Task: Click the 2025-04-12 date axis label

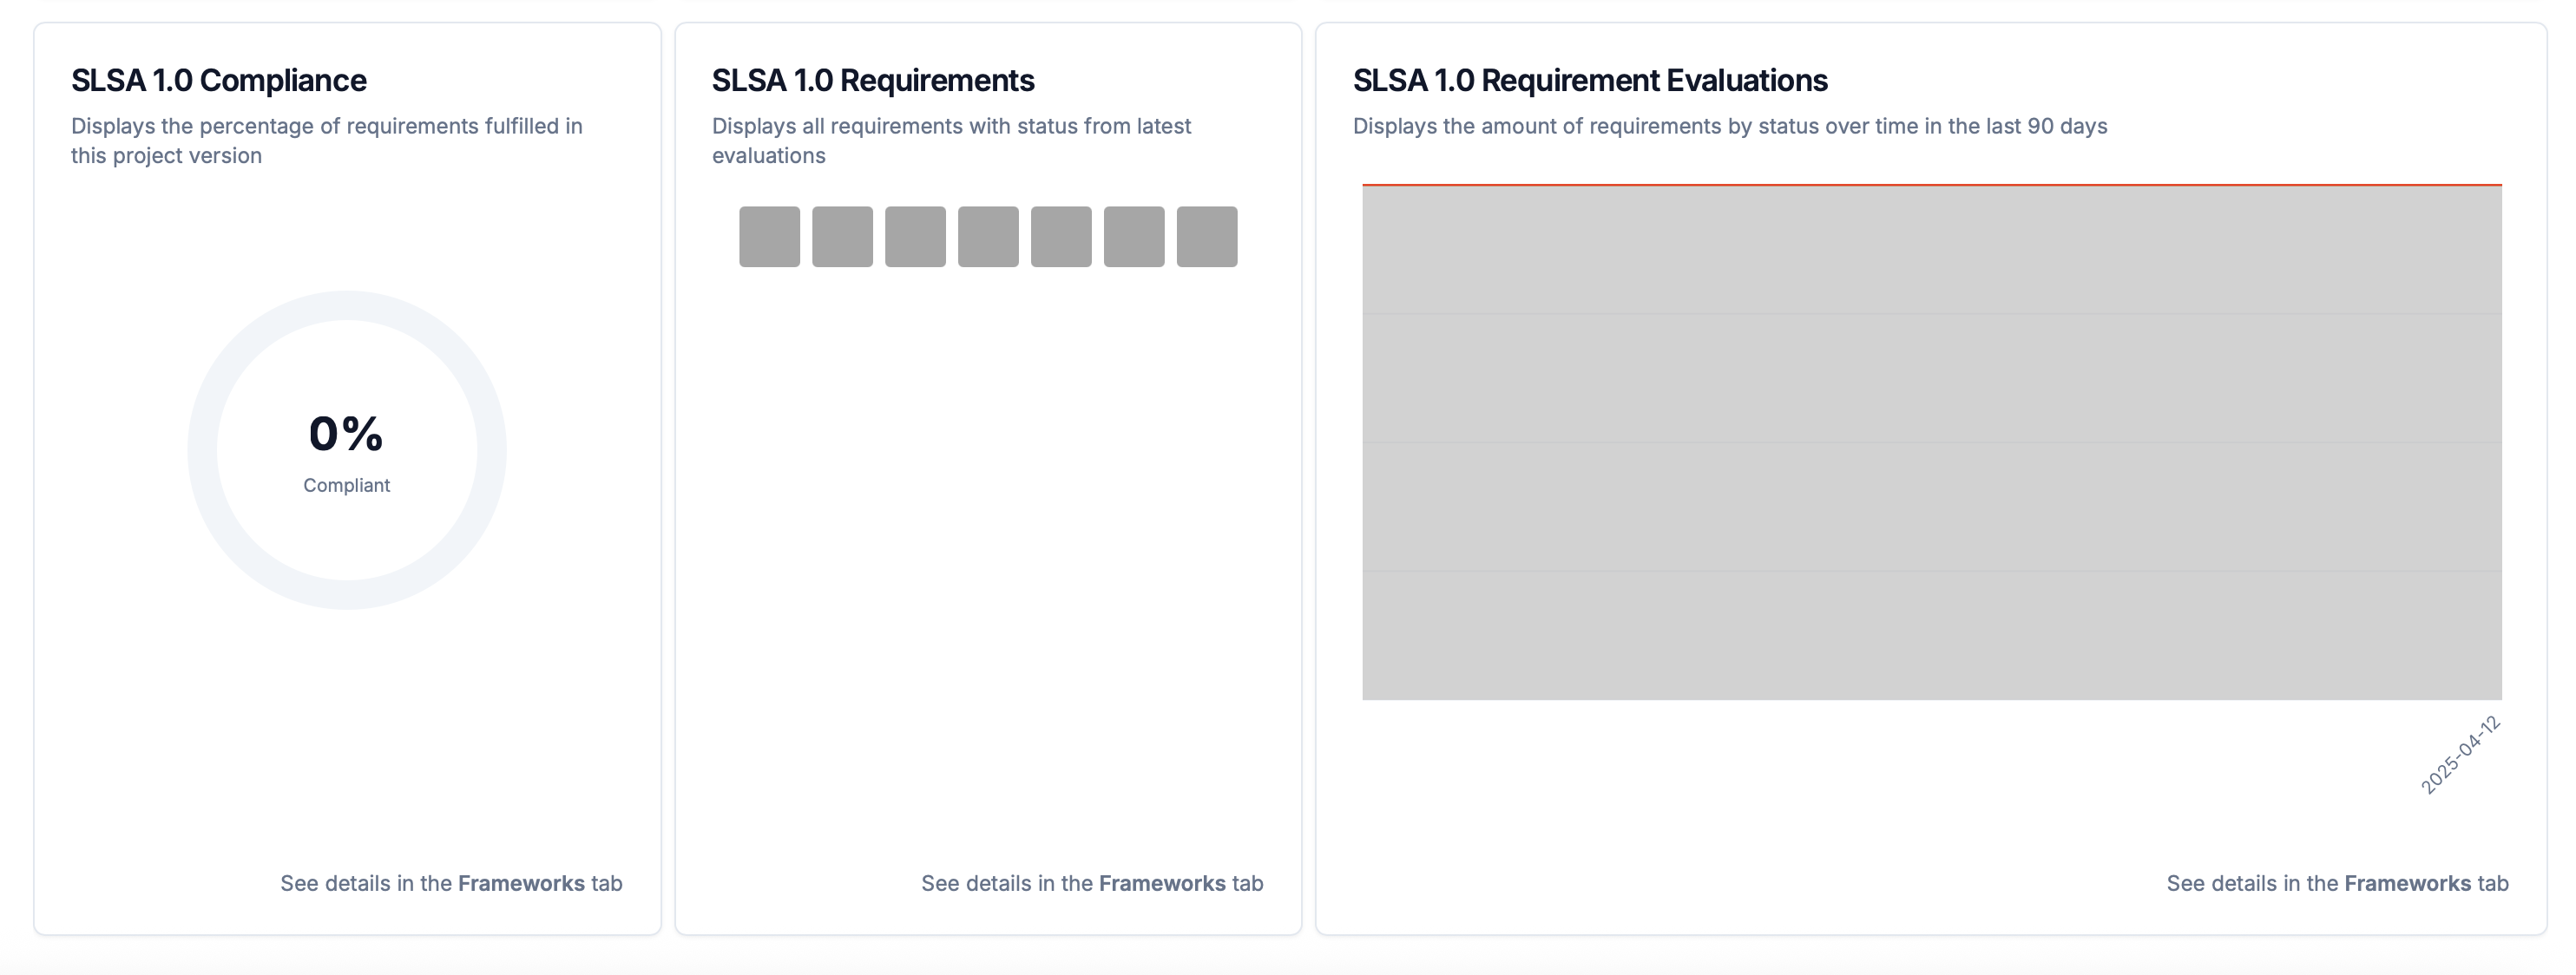Action: point(2460,756)
